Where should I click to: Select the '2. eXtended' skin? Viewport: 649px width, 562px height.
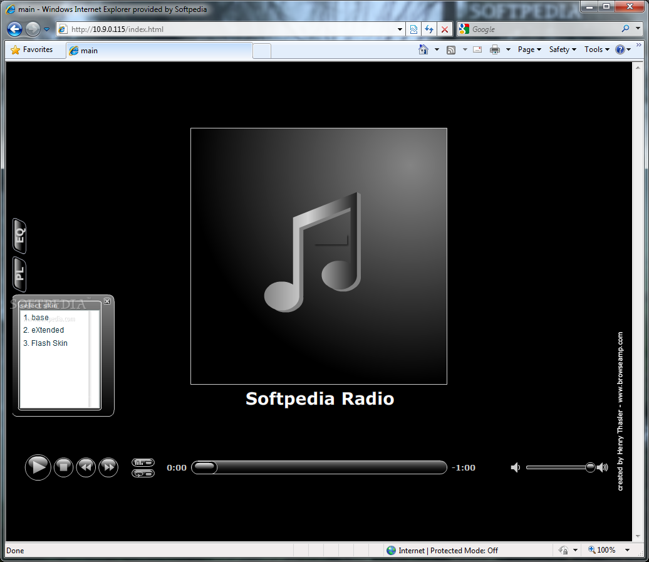click(43, 330)
